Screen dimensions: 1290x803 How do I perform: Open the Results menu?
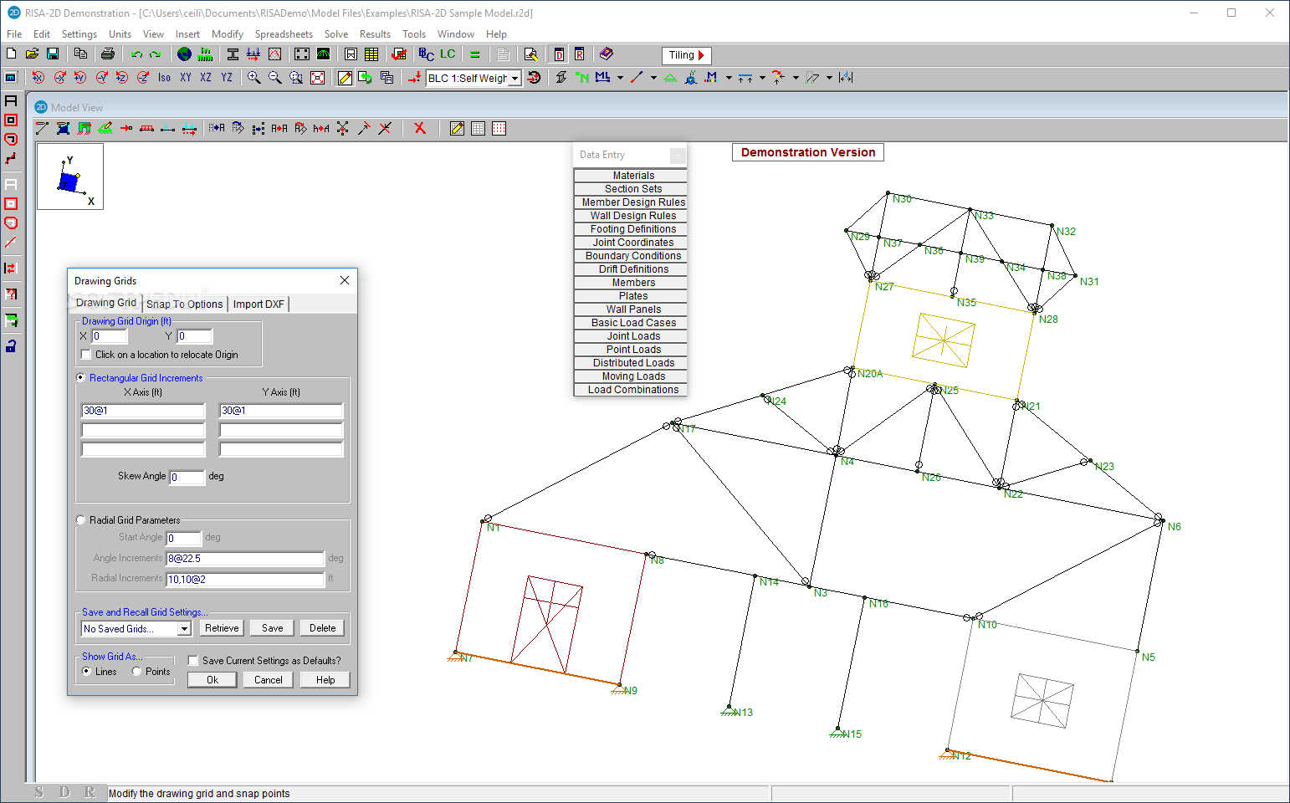click(375, 34)
